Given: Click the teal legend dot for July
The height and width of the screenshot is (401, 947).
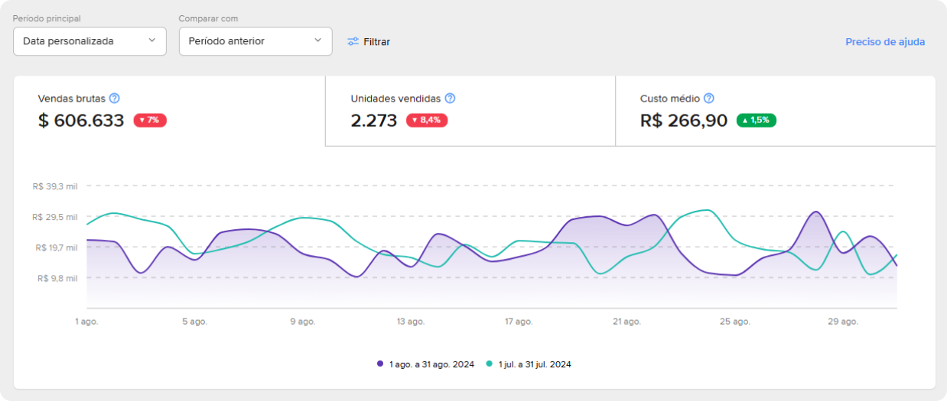Looking at the screenshot, I should point(490,364).
